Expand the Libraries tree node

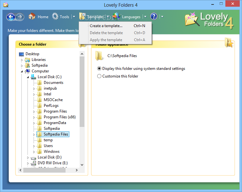[22, 60]
